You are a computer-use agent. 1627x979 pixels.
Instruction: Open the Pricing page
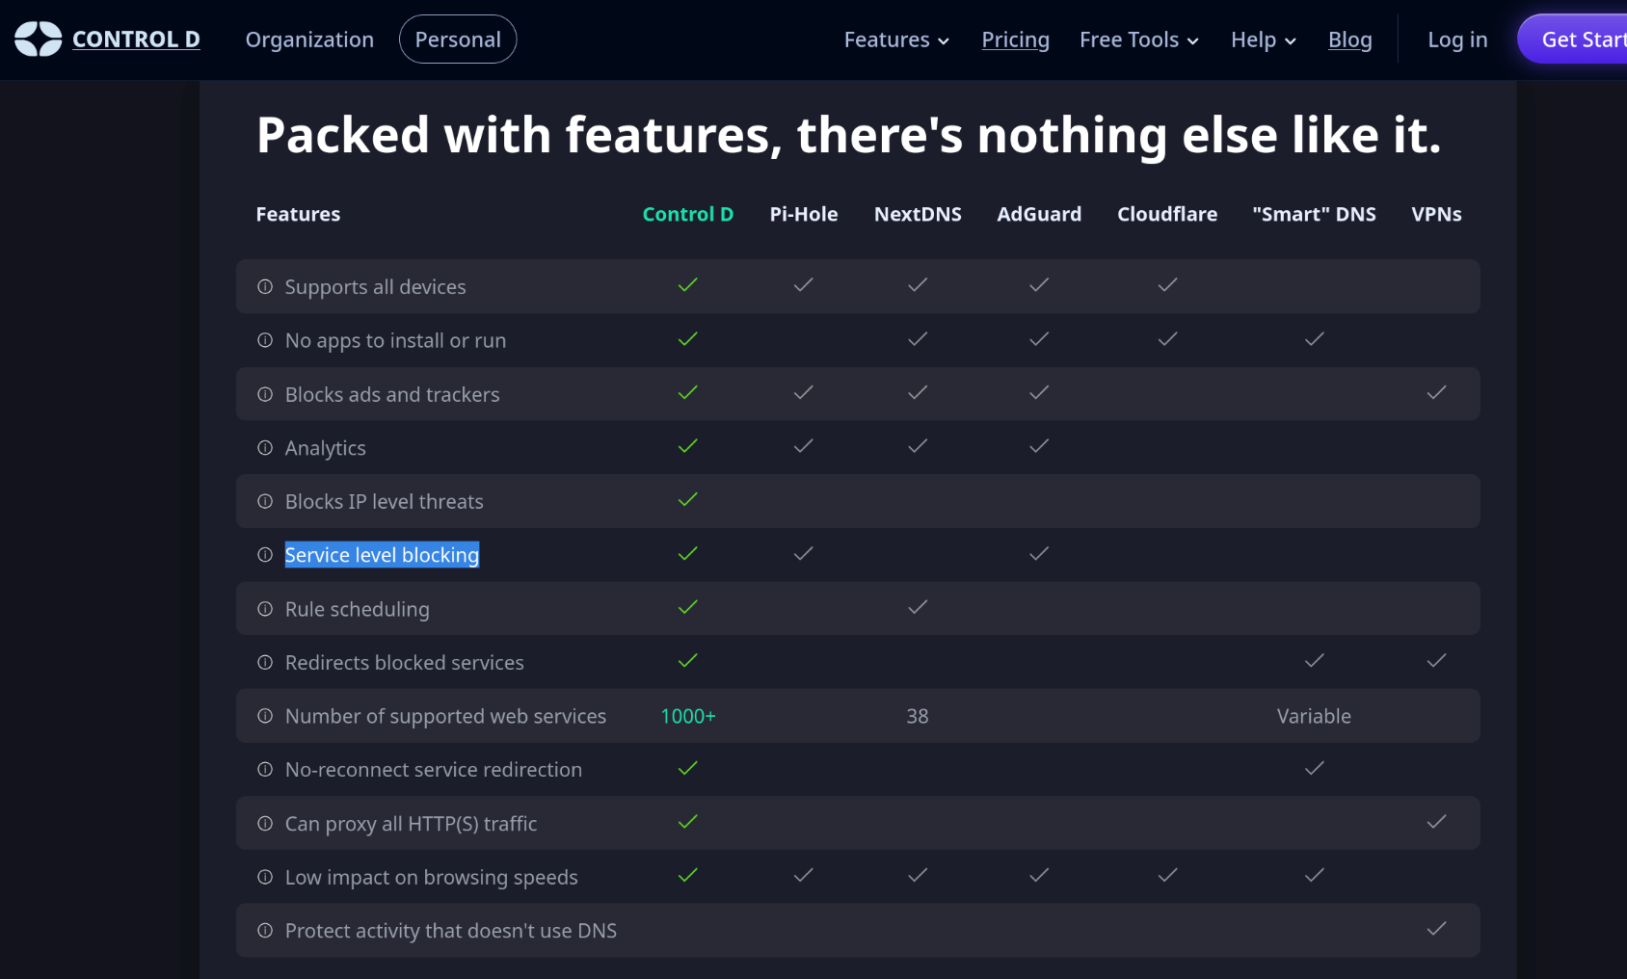[x=1015, y=40]
